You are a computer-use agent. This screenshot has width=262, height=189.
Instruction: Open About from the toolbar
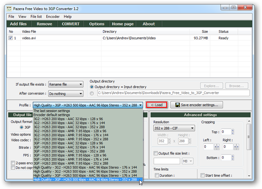149,24
